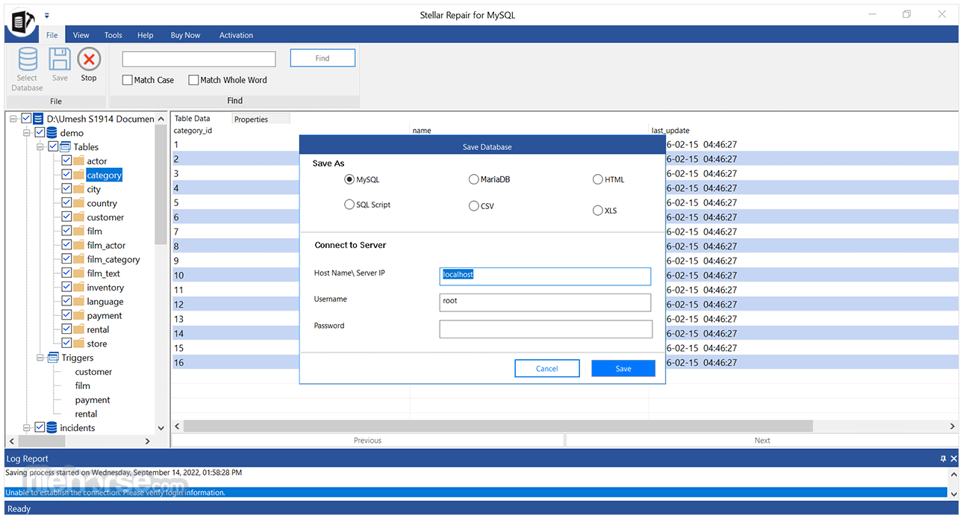
Task: Click the Triggers group icon
Action: click(54, 357)
